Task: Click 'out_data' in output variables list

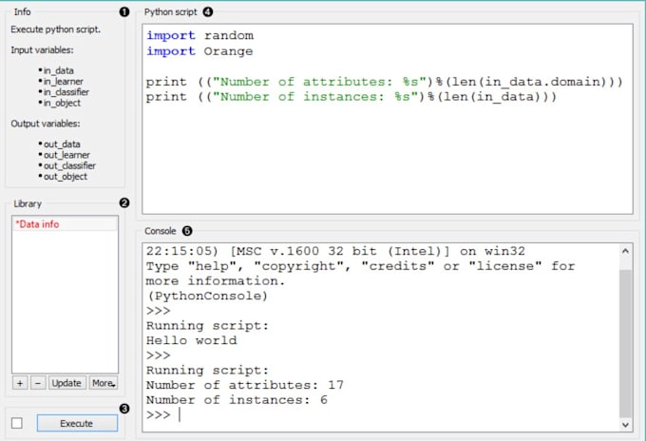Action: click(x=62, y=144)
